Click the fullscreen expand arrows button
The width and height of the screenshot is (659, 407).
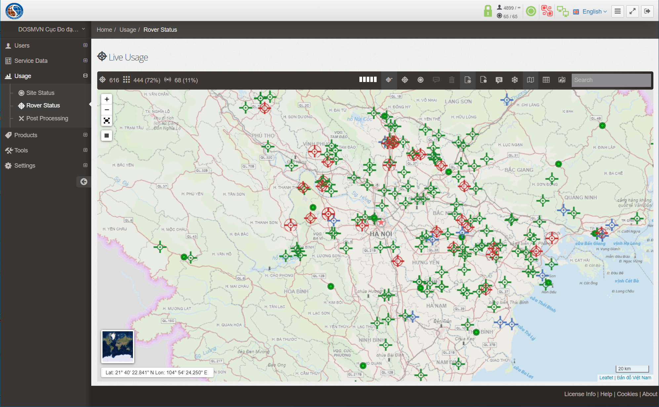(632, 11)
